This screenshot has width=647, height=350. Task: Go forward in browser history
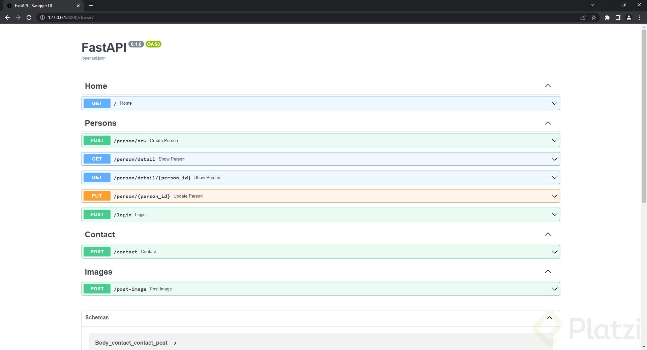point(18,17)
